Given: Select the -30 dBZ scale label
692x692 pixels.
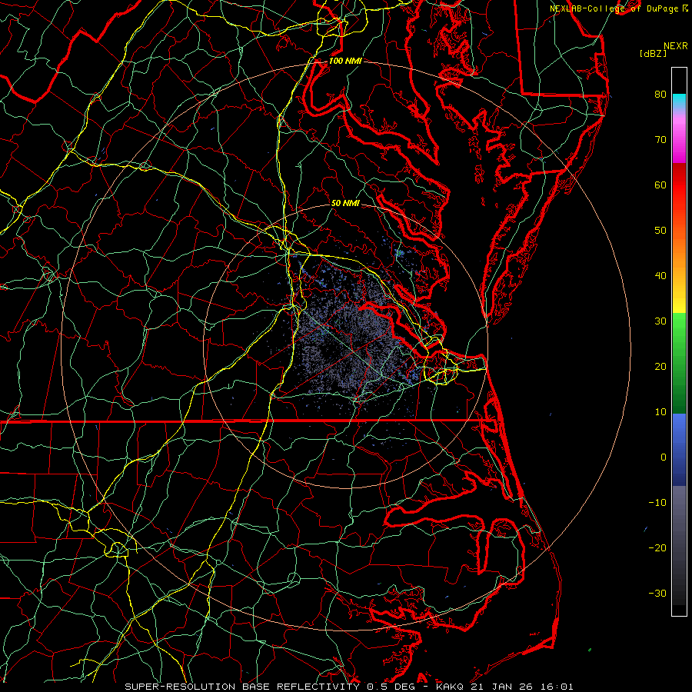Looking at the screenshot, I should 657,593.
